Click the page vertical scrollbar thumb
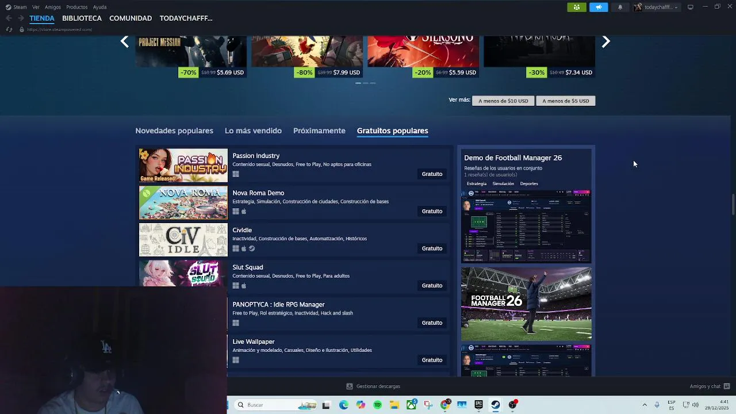Screen dimensions: 736x414 click(x=733, y=205)
